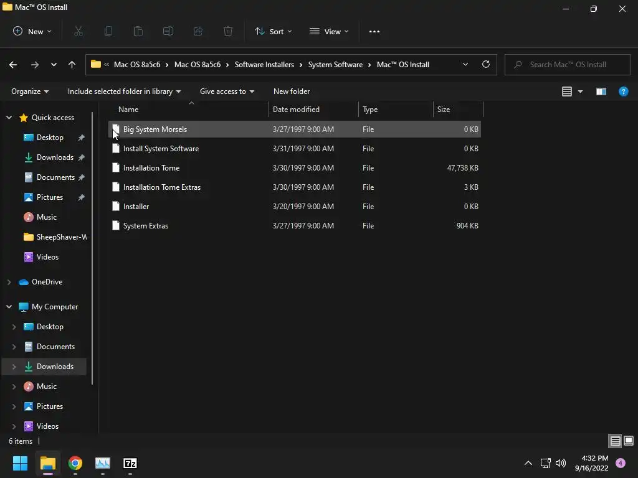Open Include selected folder in library menu

coord(124,91)
